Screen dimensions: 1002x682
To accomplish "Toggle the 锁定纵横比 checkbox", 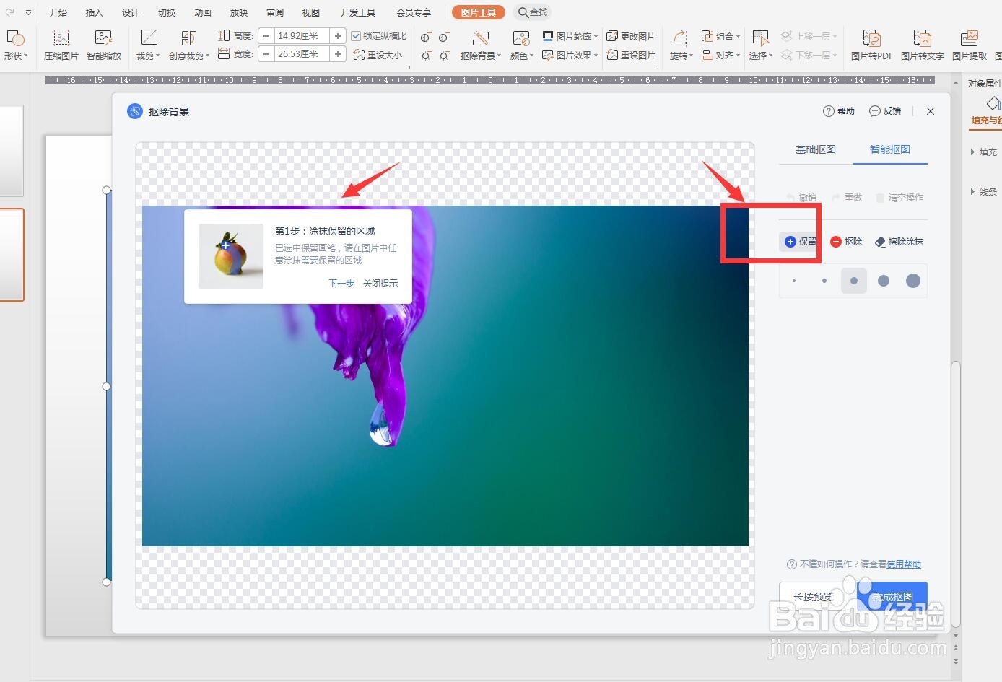I will [356, 36].
